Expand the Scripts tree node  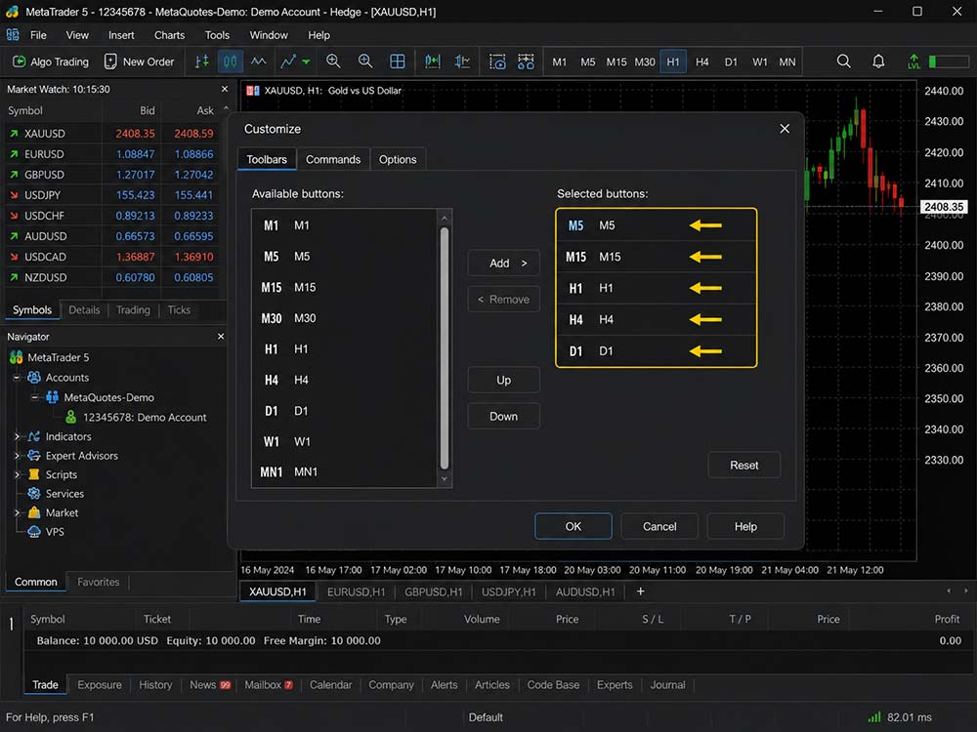coord(17,474)
